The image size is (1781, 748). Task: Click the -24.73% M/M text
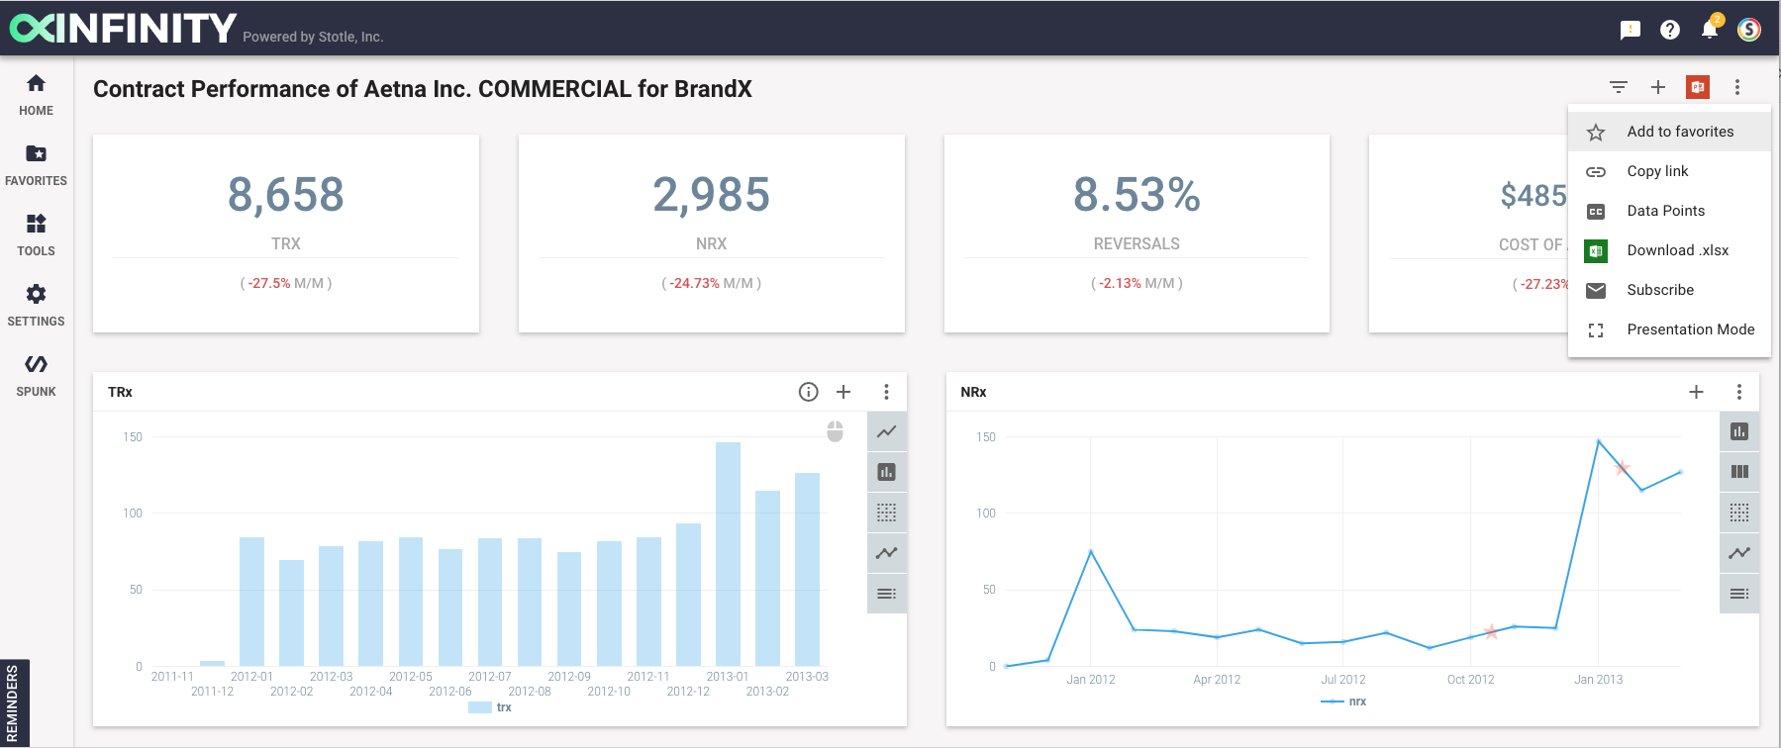pos(711,283)
